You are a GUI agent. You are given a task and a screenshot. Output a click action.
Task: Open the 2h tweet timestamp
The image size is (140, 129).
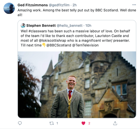click(74, 5)
